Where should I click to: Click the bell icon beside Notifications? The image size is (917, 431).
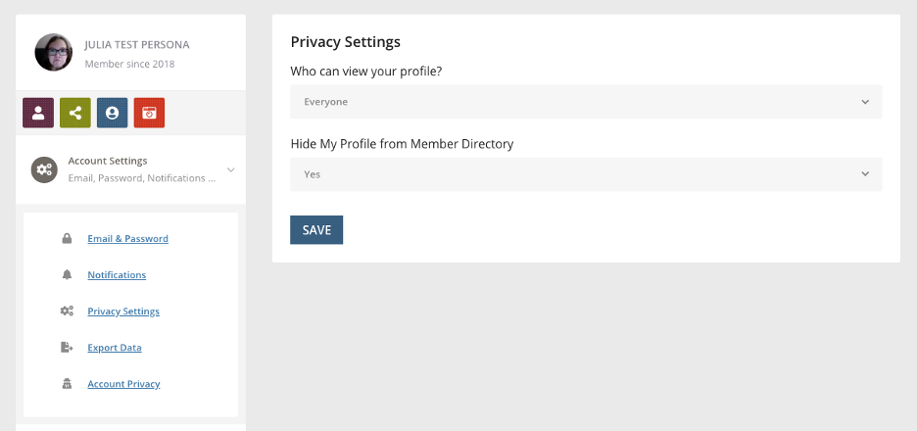67,275
